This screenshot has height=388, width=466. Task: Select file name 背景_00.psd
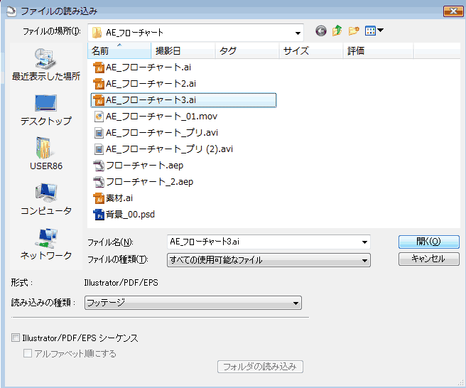click(130, 215)
